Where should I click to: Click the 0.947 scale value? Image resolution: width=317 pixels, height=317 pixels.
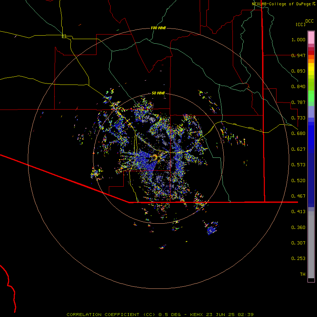pos(298,55)
